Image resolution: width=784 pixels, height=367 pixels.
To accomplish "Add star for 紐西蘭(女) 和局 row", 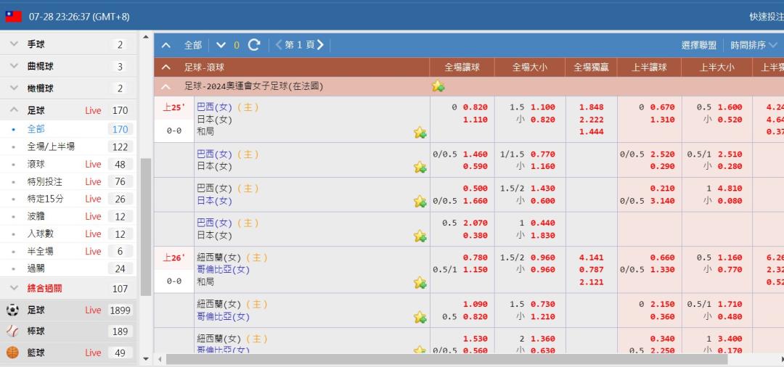I will pyautogui.click(x=420, y=283).
